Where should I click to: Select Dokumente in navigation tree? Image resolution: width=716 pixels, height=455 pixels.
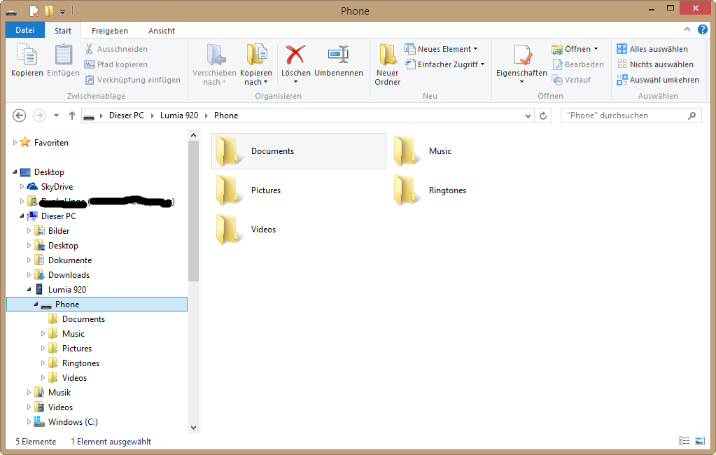pyautogui.click(x=70, y=260)
